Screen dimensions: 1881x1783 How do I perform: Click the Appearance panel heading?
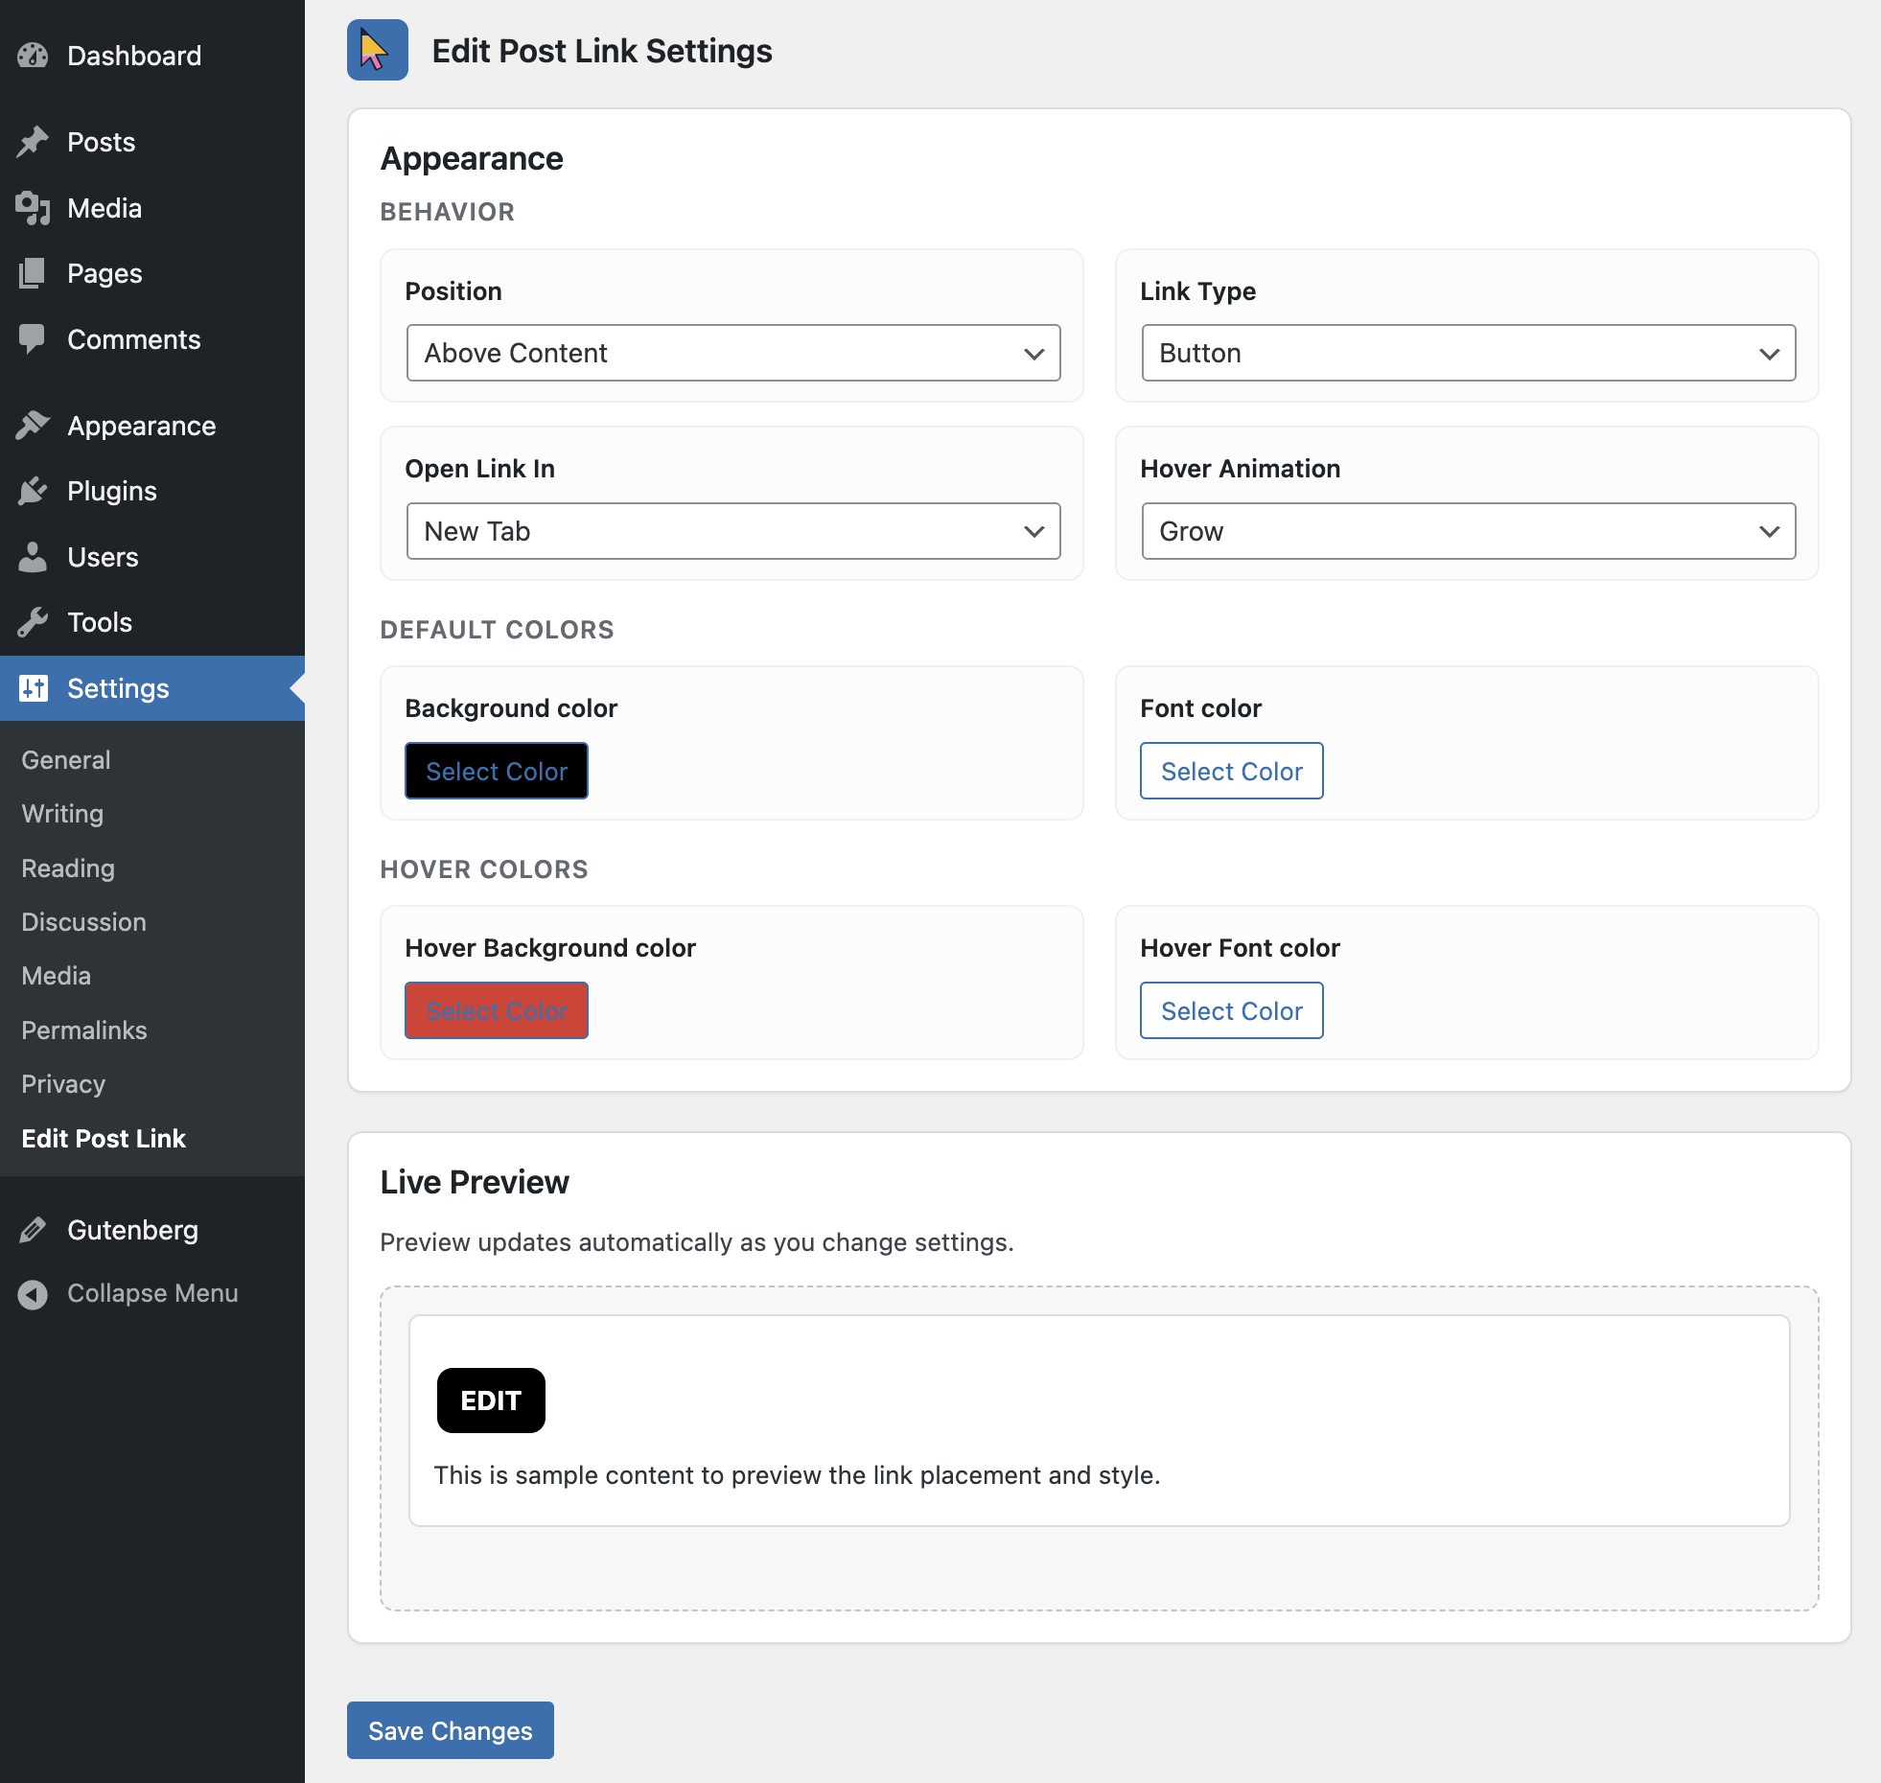(x=472, y=158)
